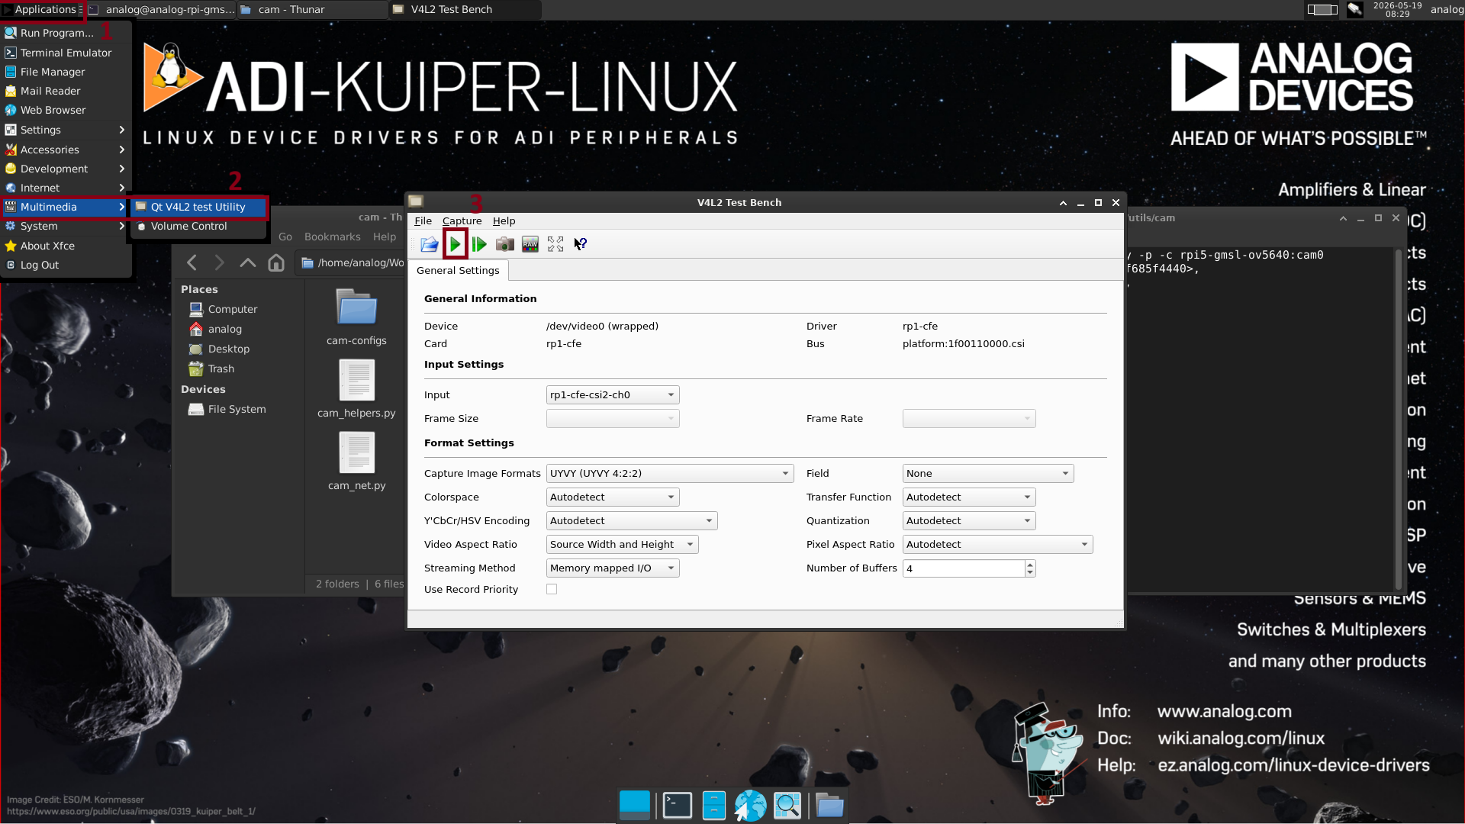Viewport: 1465px width, 824px height.
Task: Open the Colorspace dropdown
Action: coord(613,497)
